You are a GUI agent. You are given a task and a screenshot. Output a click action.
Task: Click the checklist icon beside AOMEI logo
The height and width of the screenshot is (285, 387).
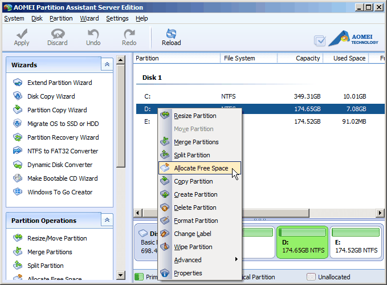click(320, 40)
